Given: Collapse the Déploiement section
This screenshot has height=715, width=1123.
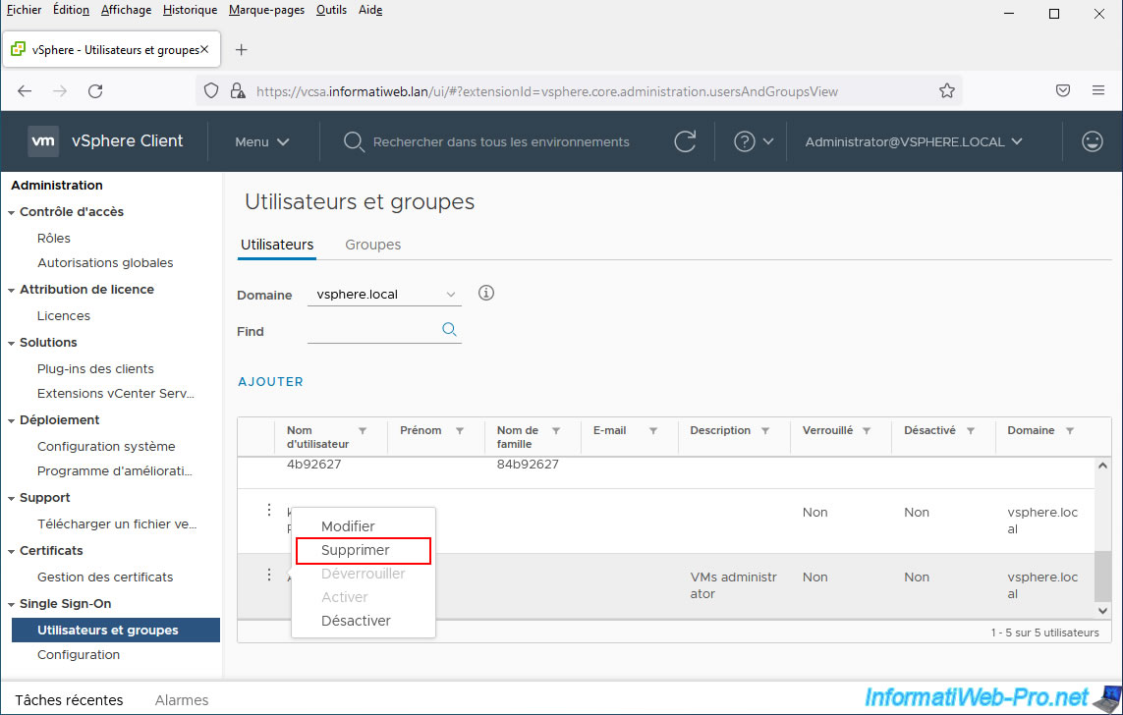Looking at the screenshot, I should (x=11, y=420).
